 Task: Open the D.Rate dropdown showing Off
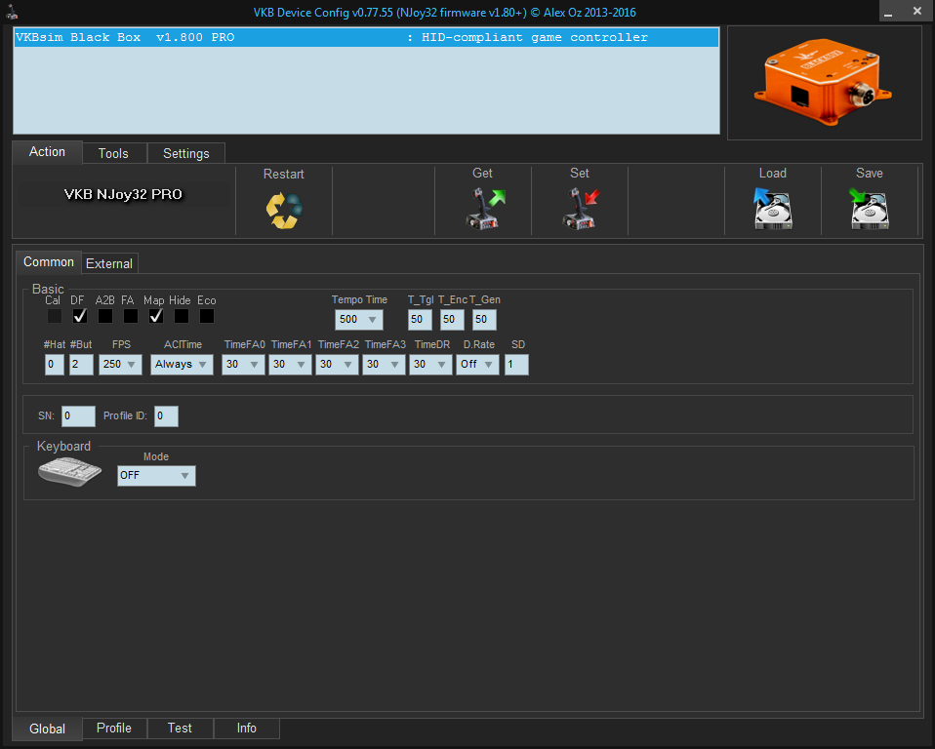(x=477, y=364)
